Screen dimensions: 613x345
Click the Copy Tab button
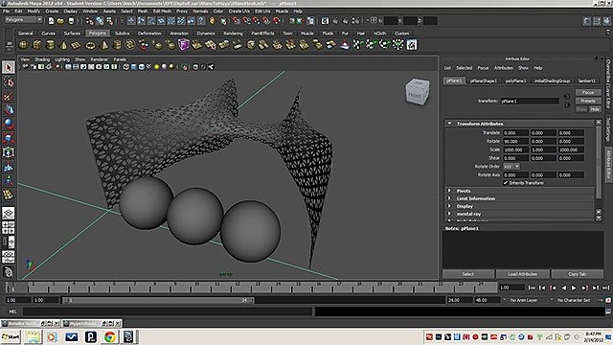pos(577,274)
